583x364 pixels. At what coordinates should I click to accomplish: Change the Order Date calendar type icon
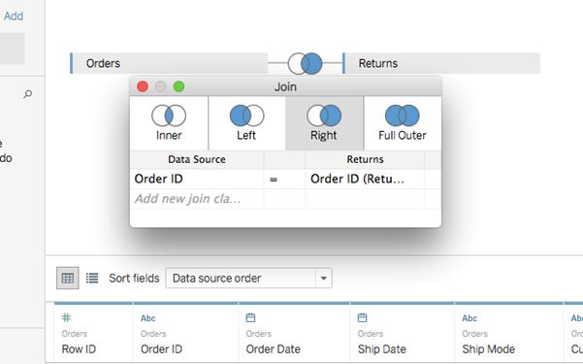(x=250, y=317)
